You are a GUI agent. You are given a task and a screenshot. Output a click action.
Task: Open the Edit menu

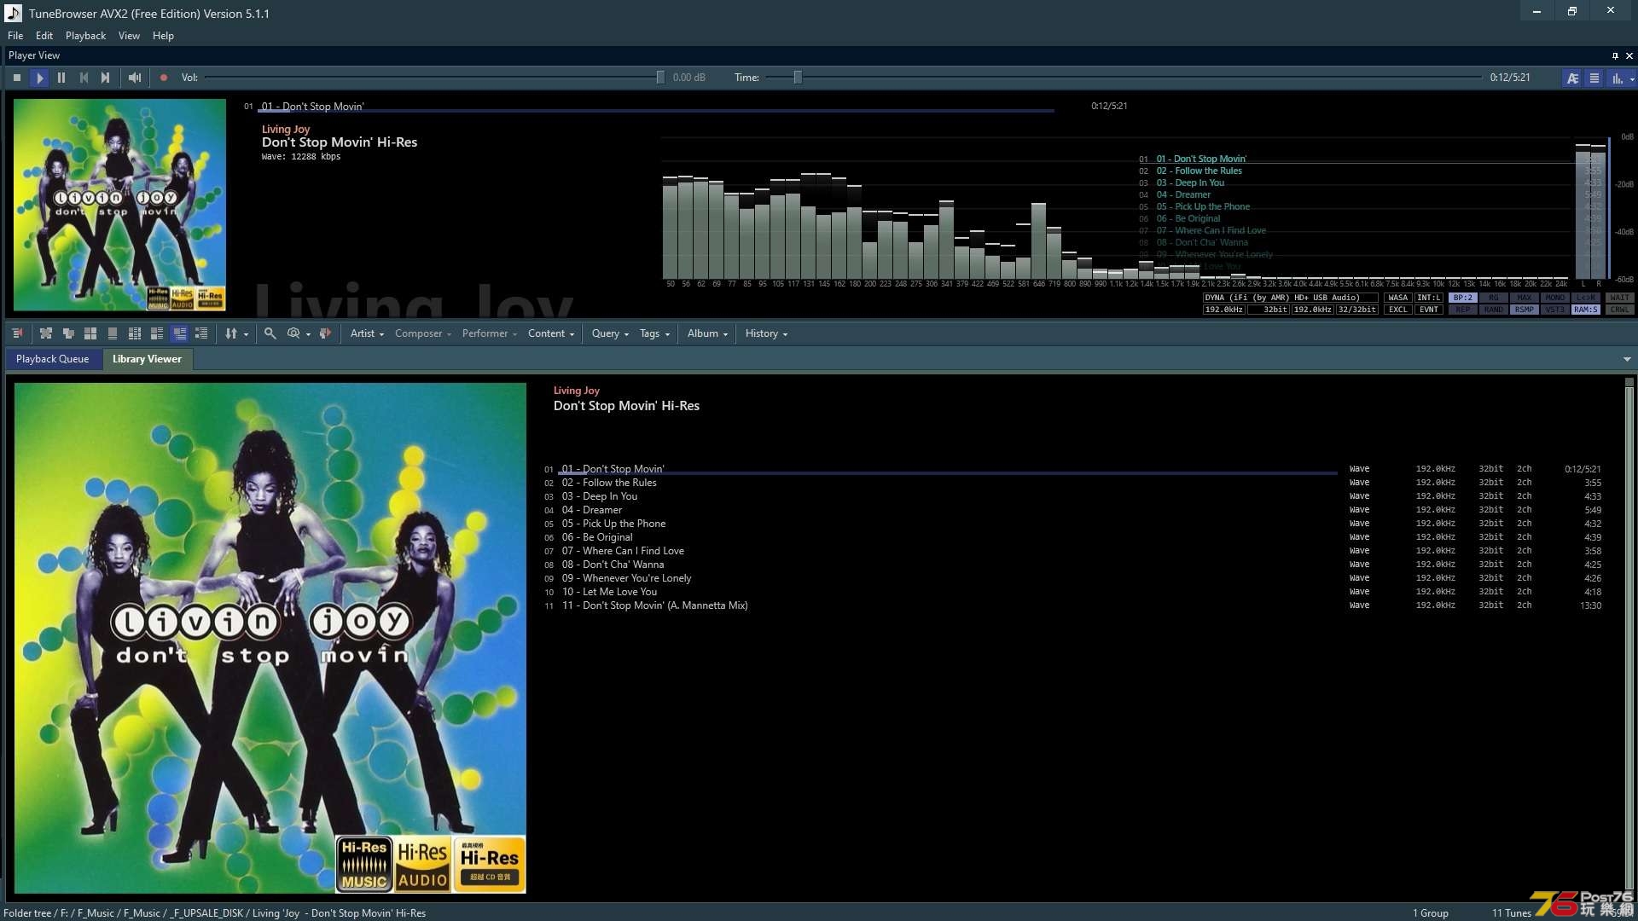(44, 36)
